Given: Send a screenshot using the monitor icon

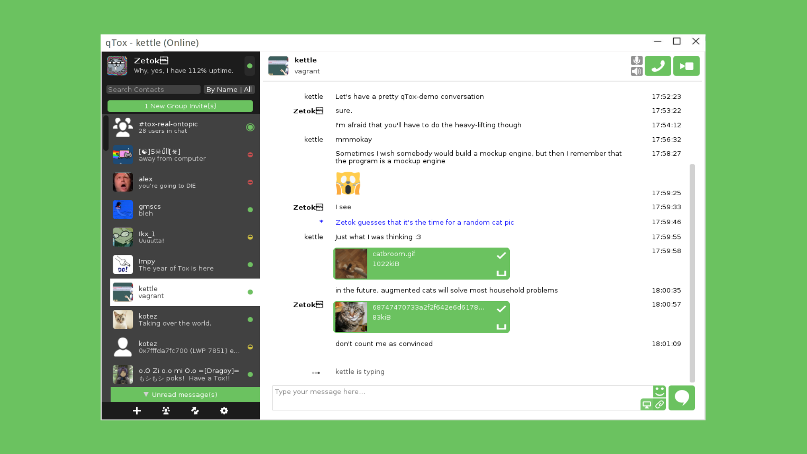Looking at the screenshot, I should pyautogui.click(x=647, y=404).
